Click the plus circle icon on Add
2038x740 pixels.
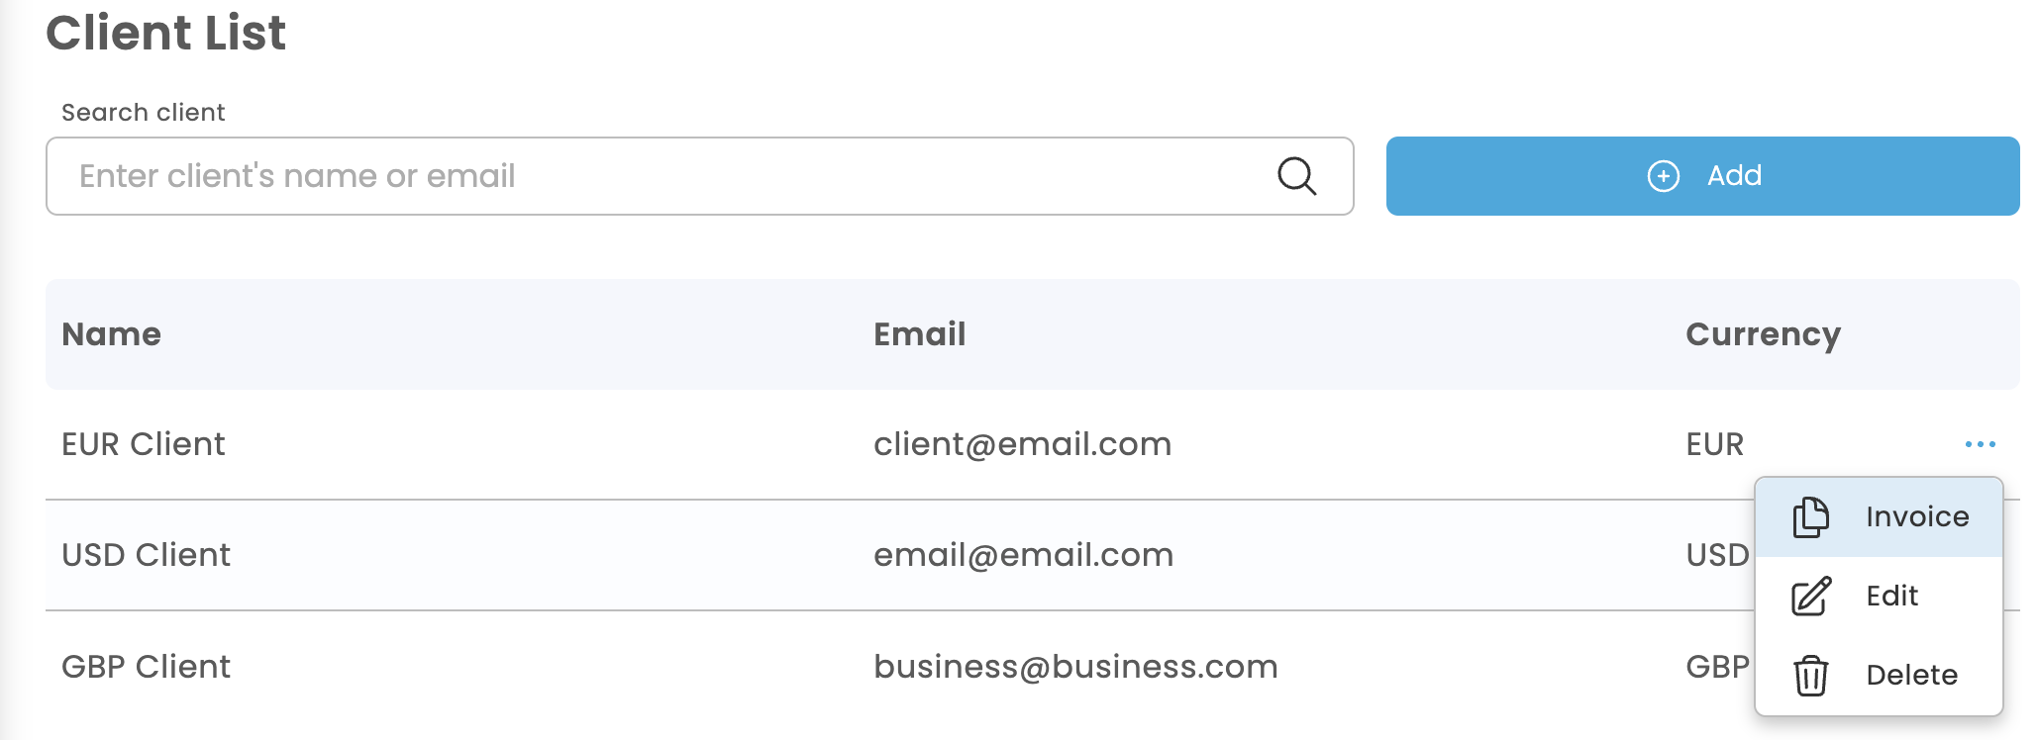[1663, 176]
